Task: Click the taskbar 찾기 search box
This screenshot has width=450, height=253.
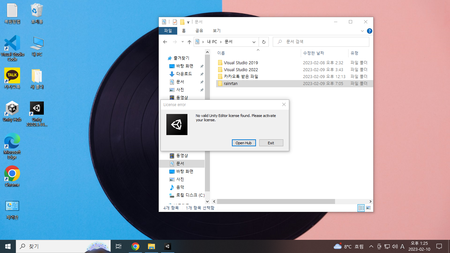Action: [63, 246]
